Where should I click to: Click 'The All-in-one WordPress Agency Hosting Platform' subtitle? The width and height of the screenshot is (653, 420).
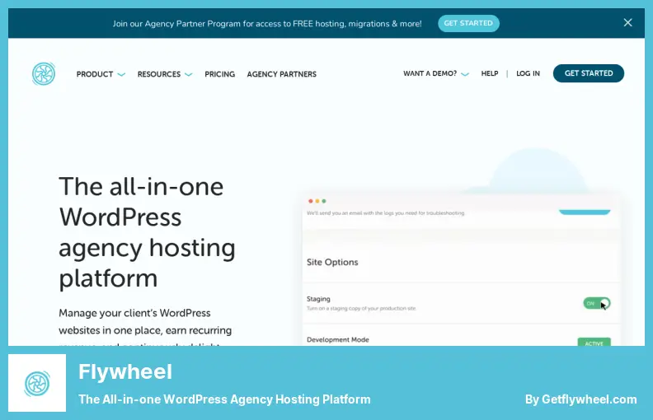coord(224,399)
